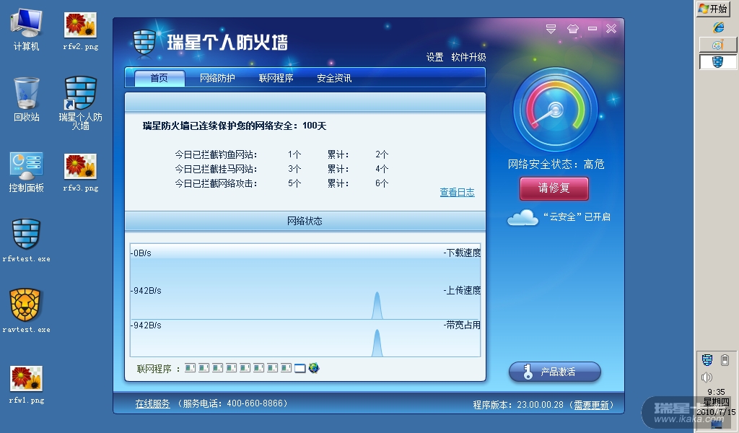
Task: Click the 0B/s download speed value
Action: point(141,253)
